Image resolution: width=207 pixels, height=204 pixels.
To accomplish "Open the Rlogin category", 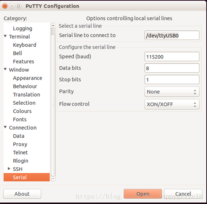I will pyautogui.click(x=21, y=161).
